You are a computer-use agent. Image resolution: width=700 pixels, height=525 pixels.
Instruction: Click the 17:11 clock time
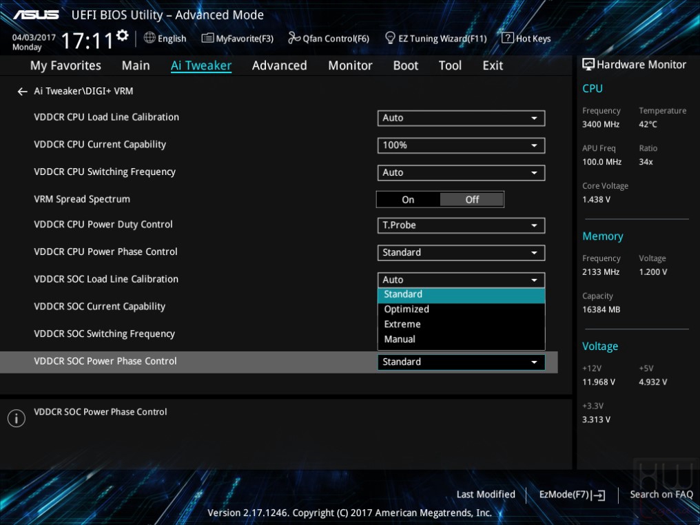pyautogui.click(x=87, y=41)
